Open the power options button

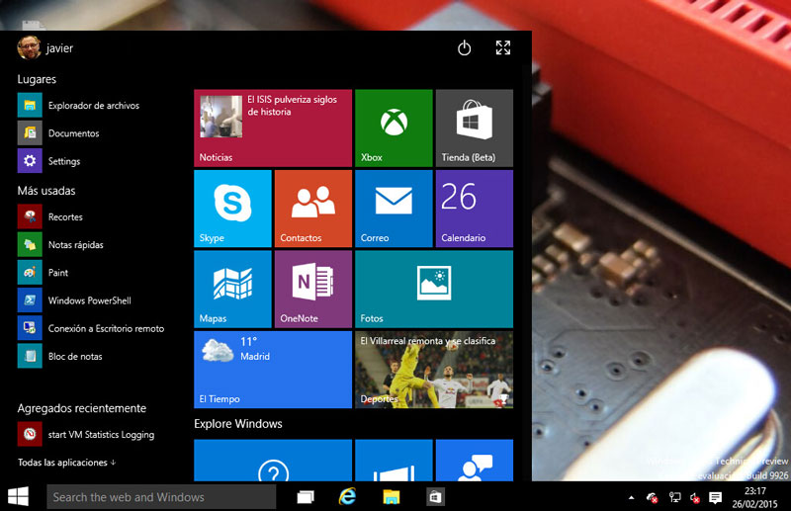(464, 48)
